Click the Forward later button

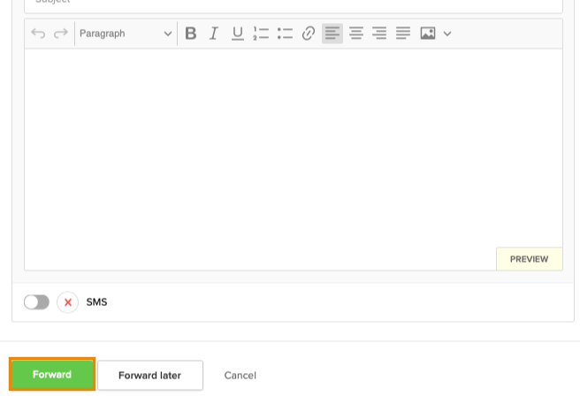pyautogui.click(x=149, y=376)
